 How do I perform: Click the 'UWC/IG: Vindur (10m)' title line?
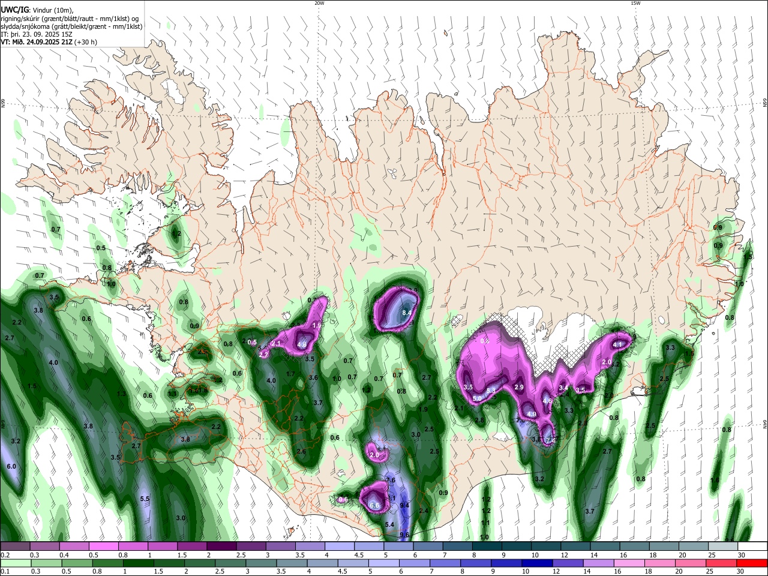[38, 10]
